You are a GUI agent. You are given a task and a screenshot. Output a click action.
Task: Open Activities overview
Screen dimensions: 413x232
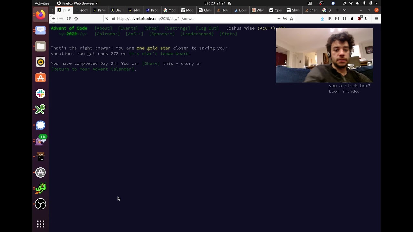coord(42,3)
